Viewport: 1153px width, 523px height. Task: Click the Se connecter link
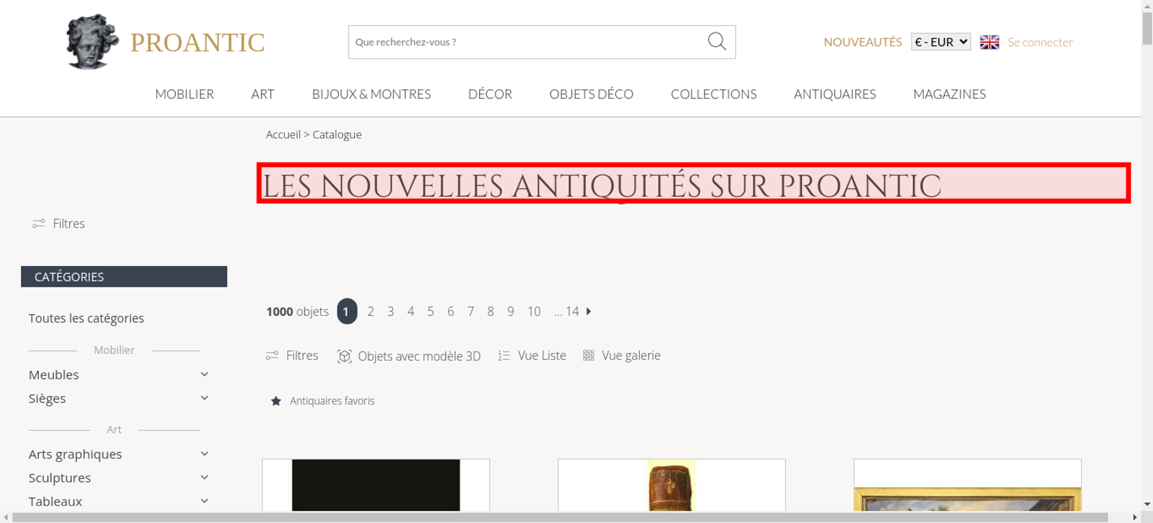[x=1040, y=42]
